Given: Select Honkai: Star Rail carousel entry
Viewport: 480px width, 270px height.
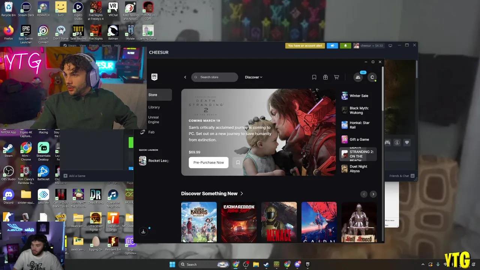Looking at the screenshot, I should 358,125.
